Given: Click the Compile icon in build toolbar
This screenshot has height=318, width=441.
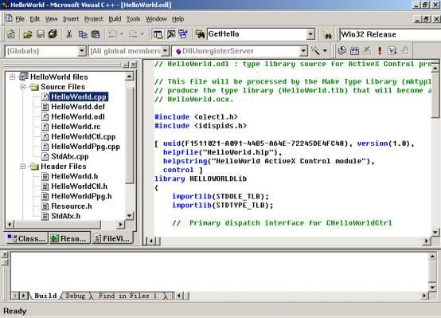Looking at the screenshot, I should point(341,51).
